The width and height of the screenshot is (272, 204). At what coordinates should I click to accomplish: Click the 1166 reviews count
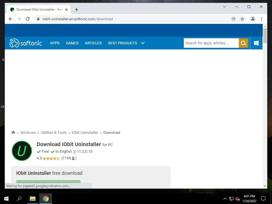point(69,158)
